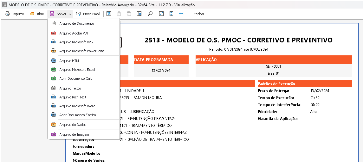This screenshot has height=162, width=363.
Task: Click the magnifying glass search icon
Action: coord(150,14)
